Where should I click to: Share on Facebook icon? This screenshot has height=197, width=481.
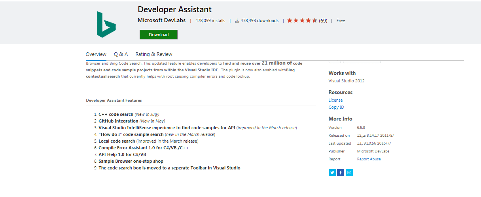(341, 173)
